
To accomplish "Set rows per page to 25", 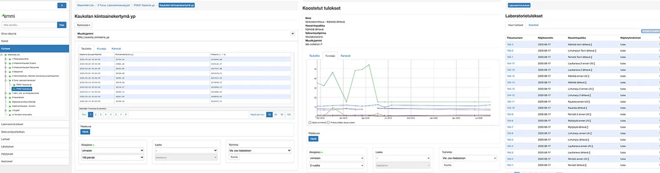I will tap(275, 115).
